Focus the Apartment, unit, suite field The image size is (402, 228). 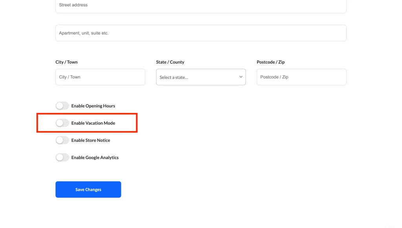201,33
